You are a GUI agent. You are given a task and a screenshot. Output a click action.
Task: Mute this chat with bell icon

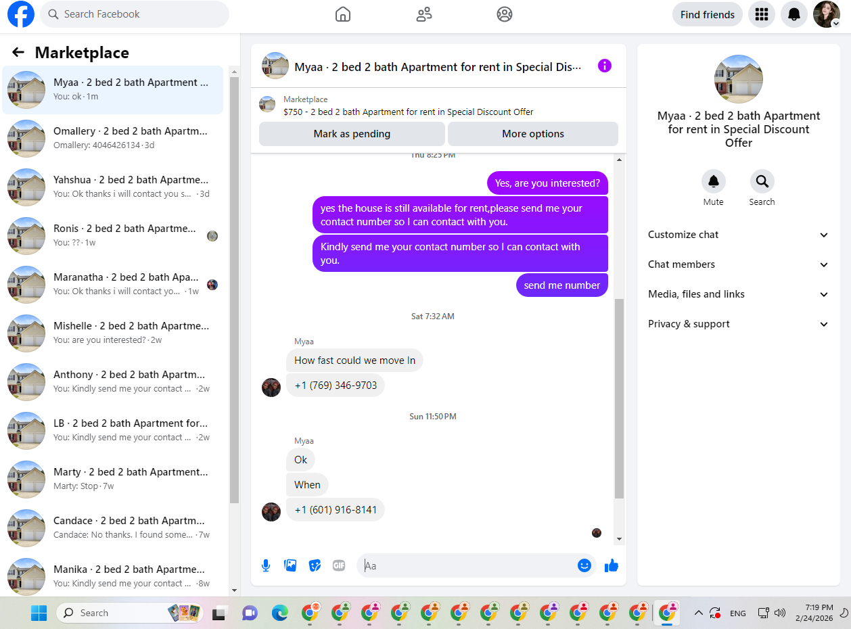pos(714,181)
